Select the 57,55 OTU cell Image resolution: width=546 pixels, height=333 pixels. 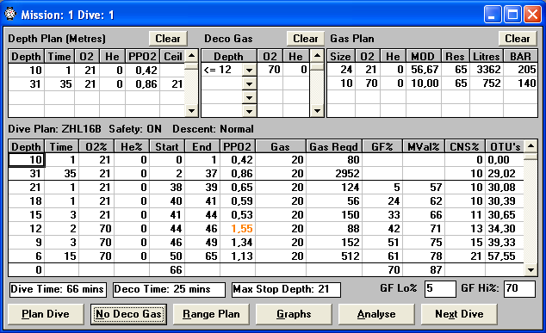coord(505,256)
